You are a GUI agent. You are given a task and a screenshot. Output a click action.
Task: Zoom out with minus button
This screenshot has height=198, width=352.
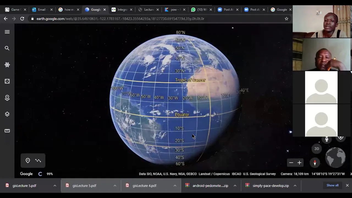[291, 163]
